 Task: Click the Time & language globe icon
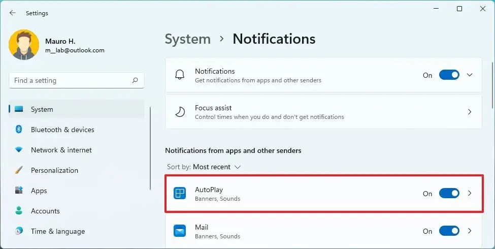click(19, 231)
